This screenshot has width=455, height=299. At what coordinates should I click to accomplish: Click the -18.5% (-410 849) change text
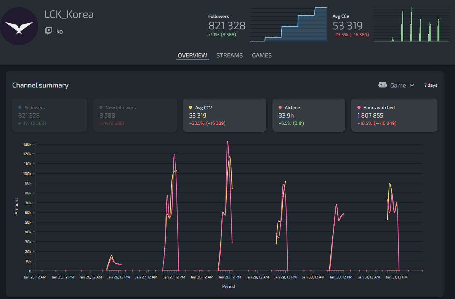point(376,123)
